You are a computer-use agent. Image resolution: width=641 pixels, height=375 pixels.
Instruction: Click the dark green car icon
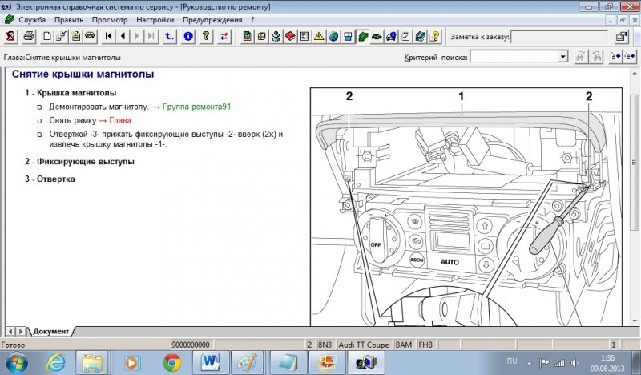[x=377, y=36]
